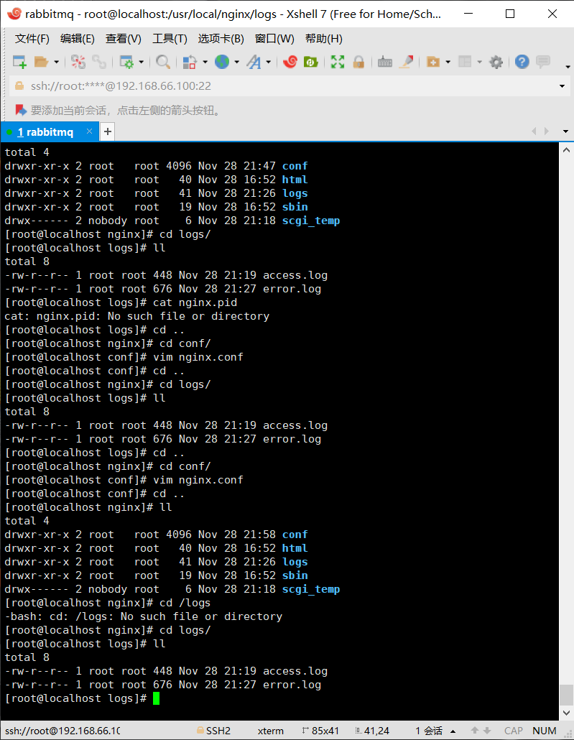Click the status bar up arrow icon
Image resolution: width=574 pixels, height=740 pixels.
click(x=475, y=731)
